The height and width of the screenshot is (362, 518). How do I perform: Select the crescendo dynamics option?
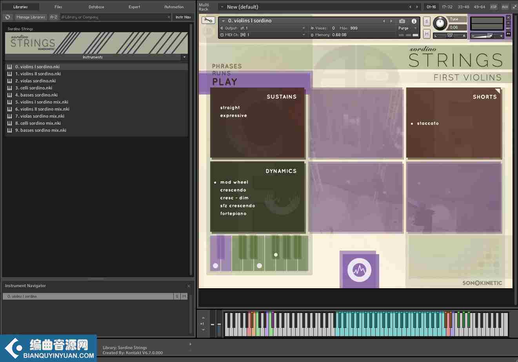233,190
